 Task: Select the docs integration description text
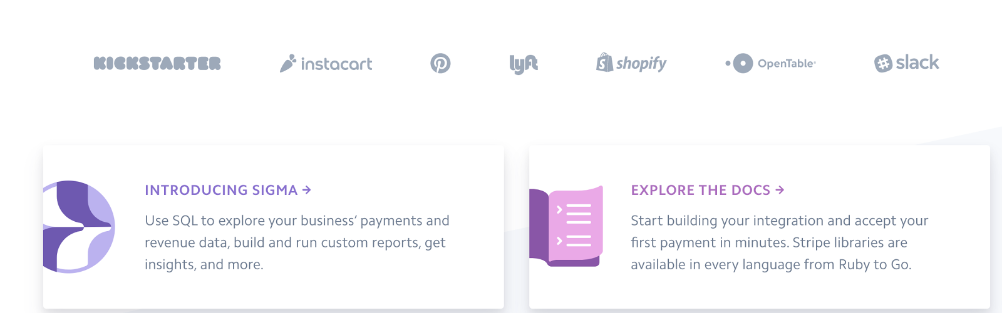coord(779,242)
